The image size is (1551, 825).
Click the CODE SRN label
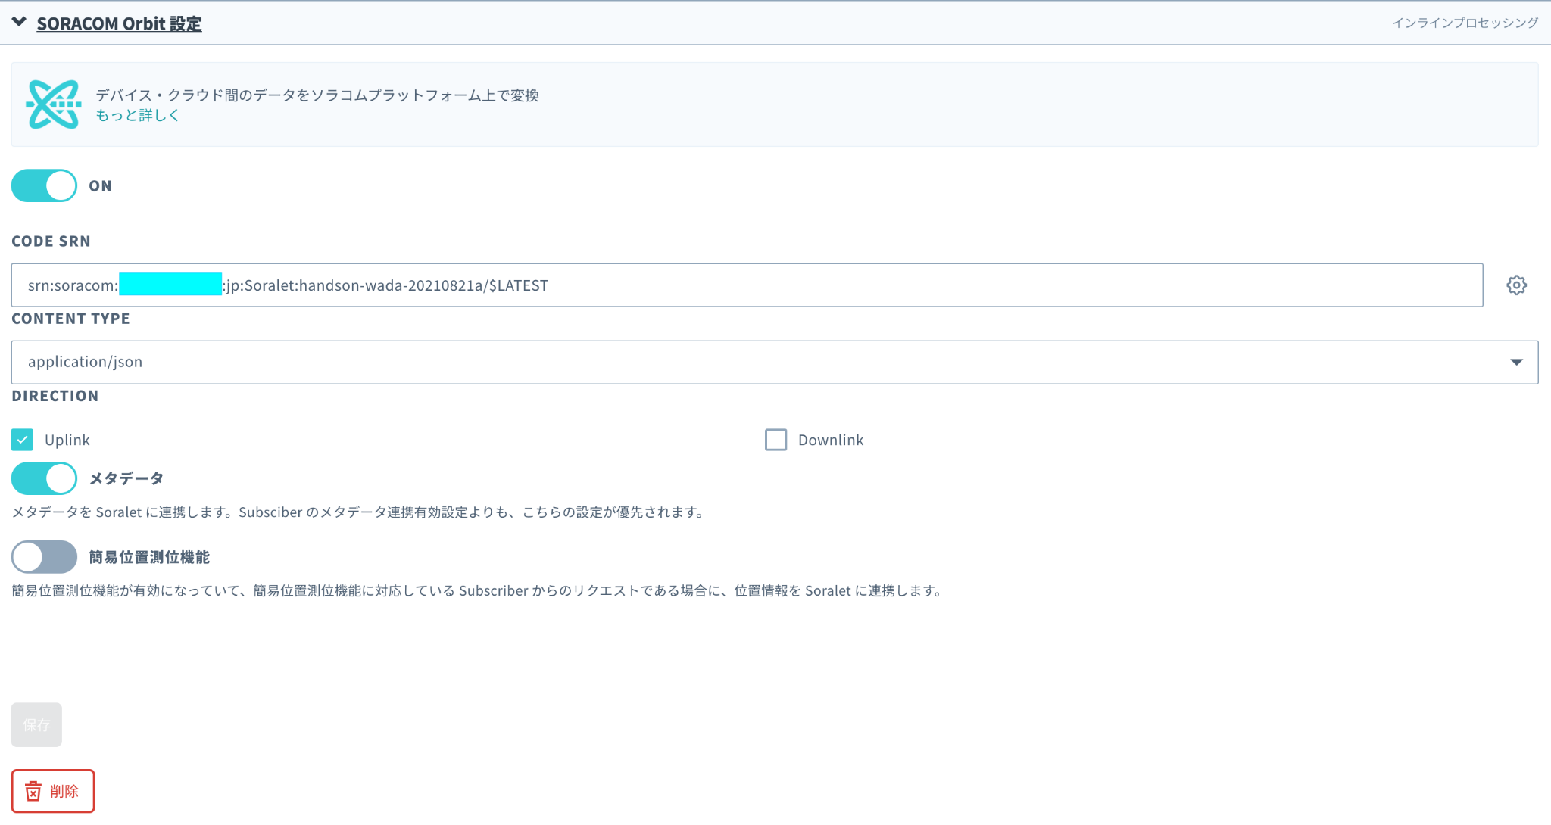point(51,241)
